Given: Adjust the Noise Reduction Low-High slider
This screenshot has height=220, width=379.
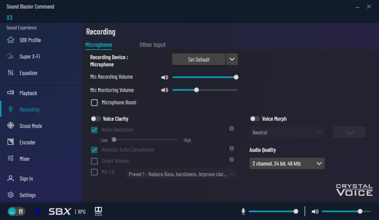Looking at the screenshot, I should click(x=144, y=140).
